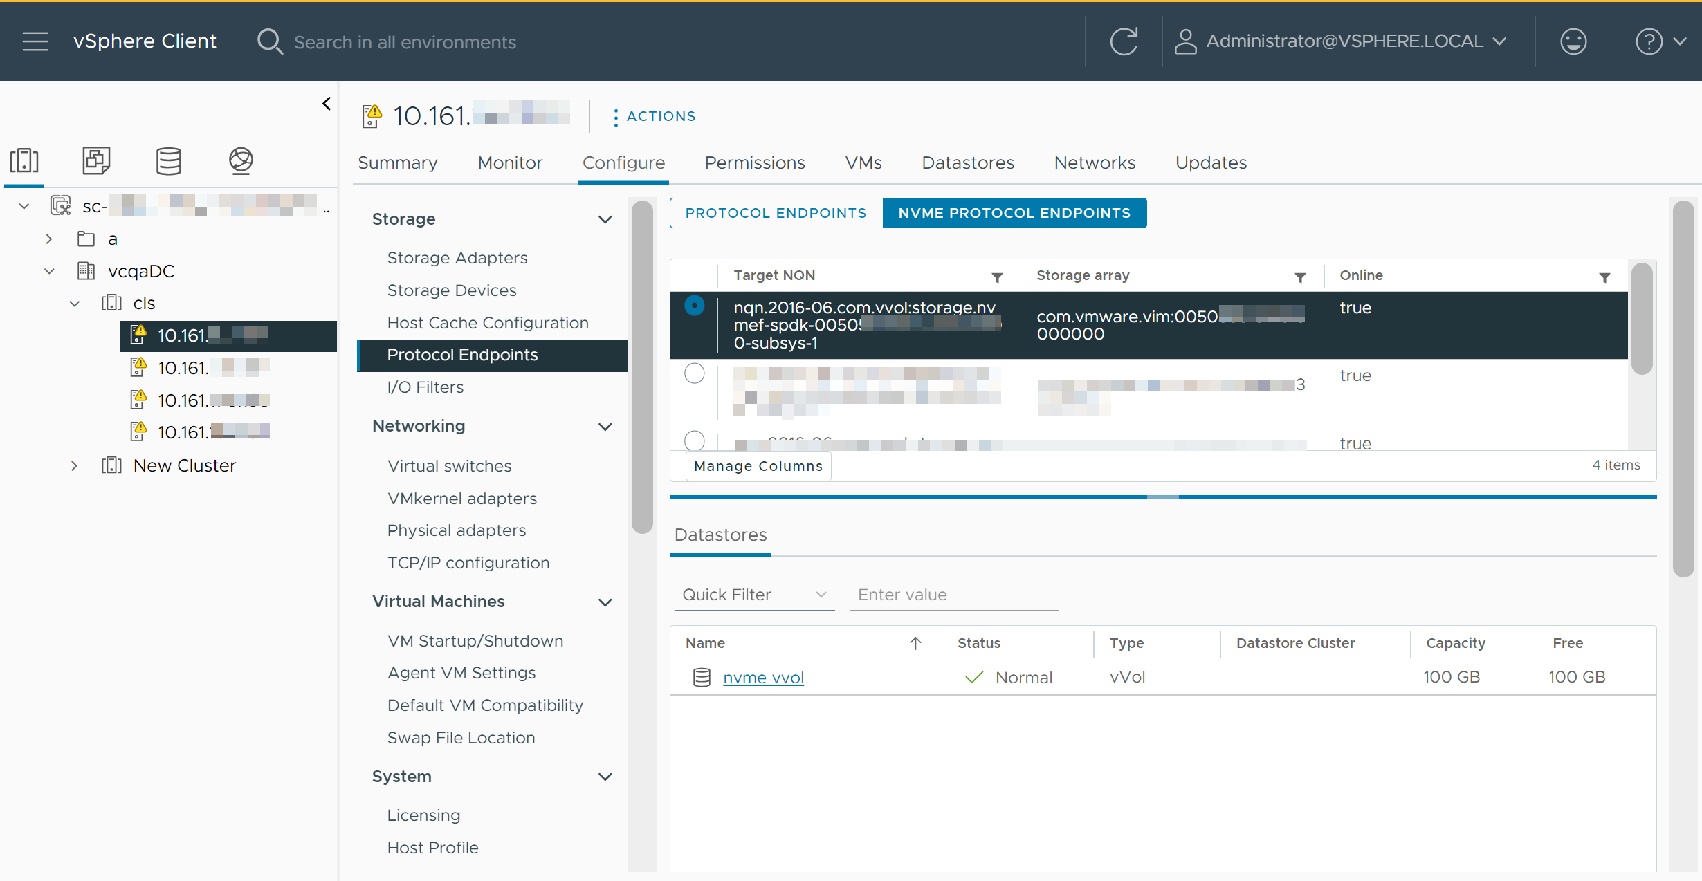Select the first NVMe endpoint radio button
This screenshot has width=1702, height=881.
pyautogui.click(x=694, y=306)
